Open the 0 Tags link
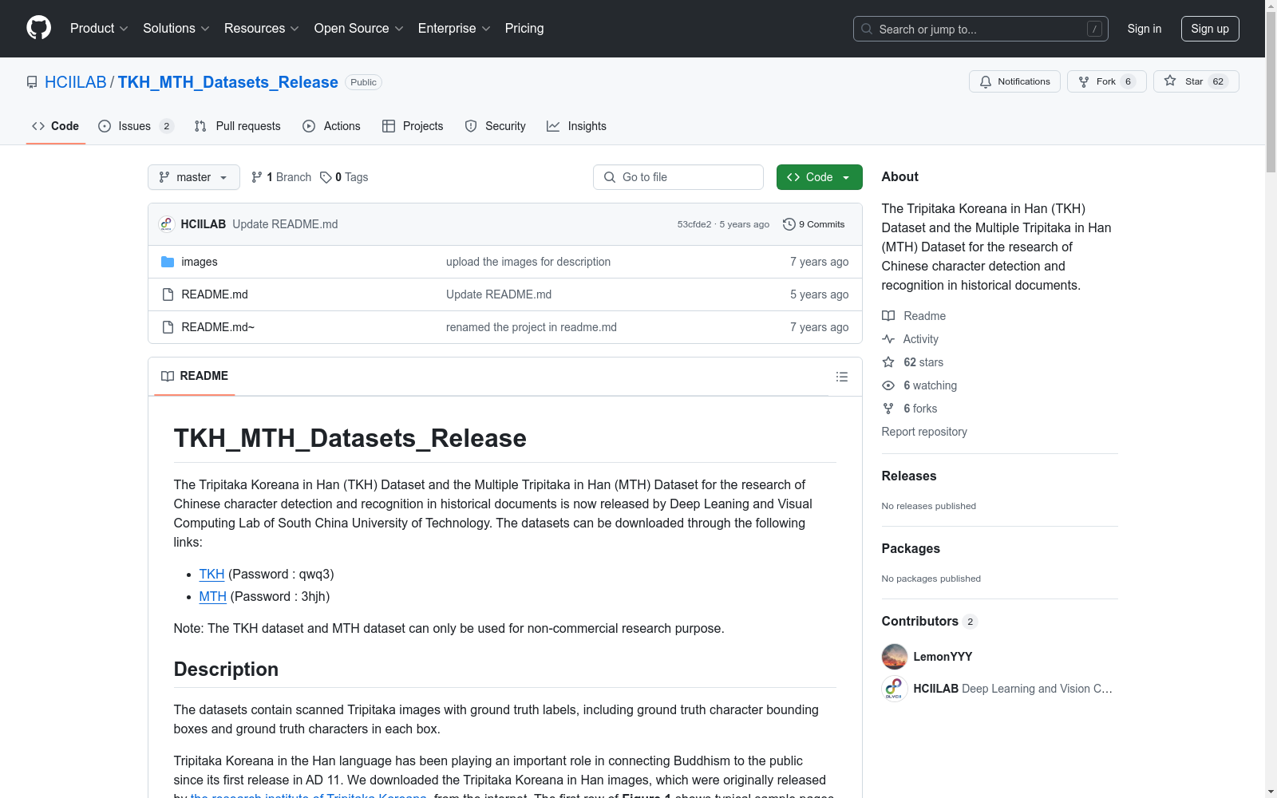The height and width of the screenshot is (798, 1277). (x=344, y=177)
